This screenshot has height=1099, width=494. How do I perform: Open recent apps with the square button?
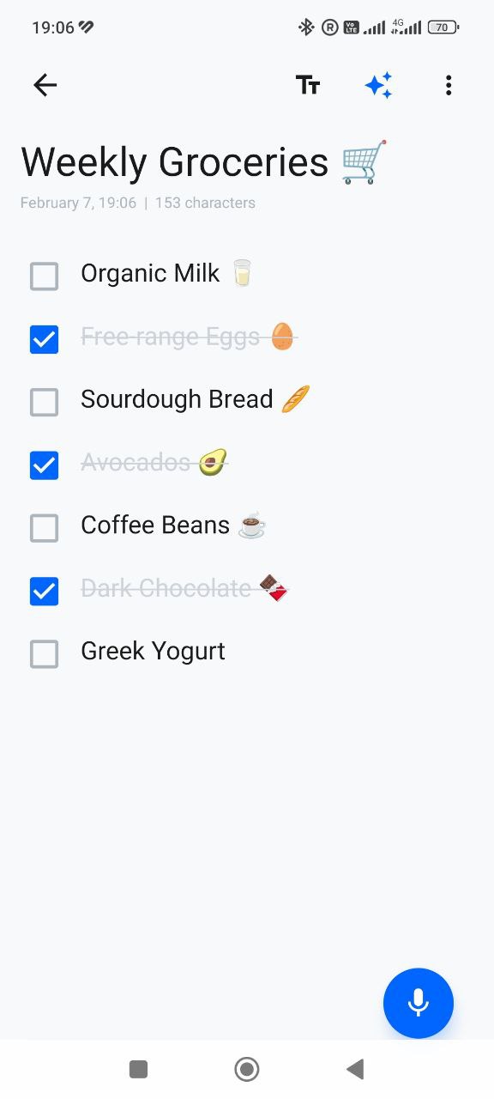coord(138,1069)
